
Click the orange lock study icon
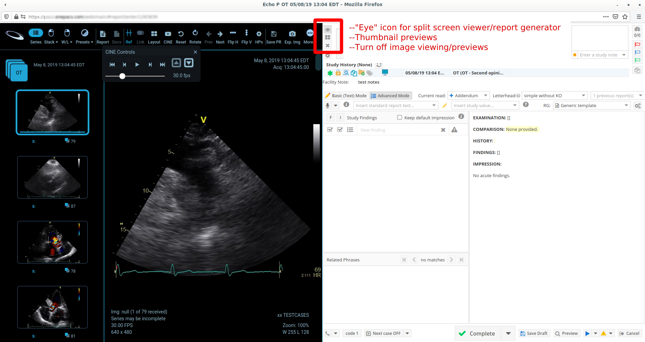[x=338, y=73]
